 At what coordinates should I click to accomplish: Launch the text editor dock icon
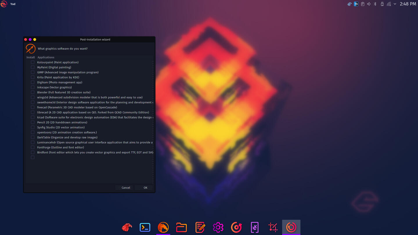[200, 227]
